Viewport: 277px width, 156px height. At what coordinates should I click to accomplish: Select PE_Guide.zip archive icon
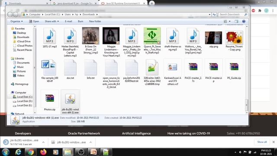click(x=234, y=67)
